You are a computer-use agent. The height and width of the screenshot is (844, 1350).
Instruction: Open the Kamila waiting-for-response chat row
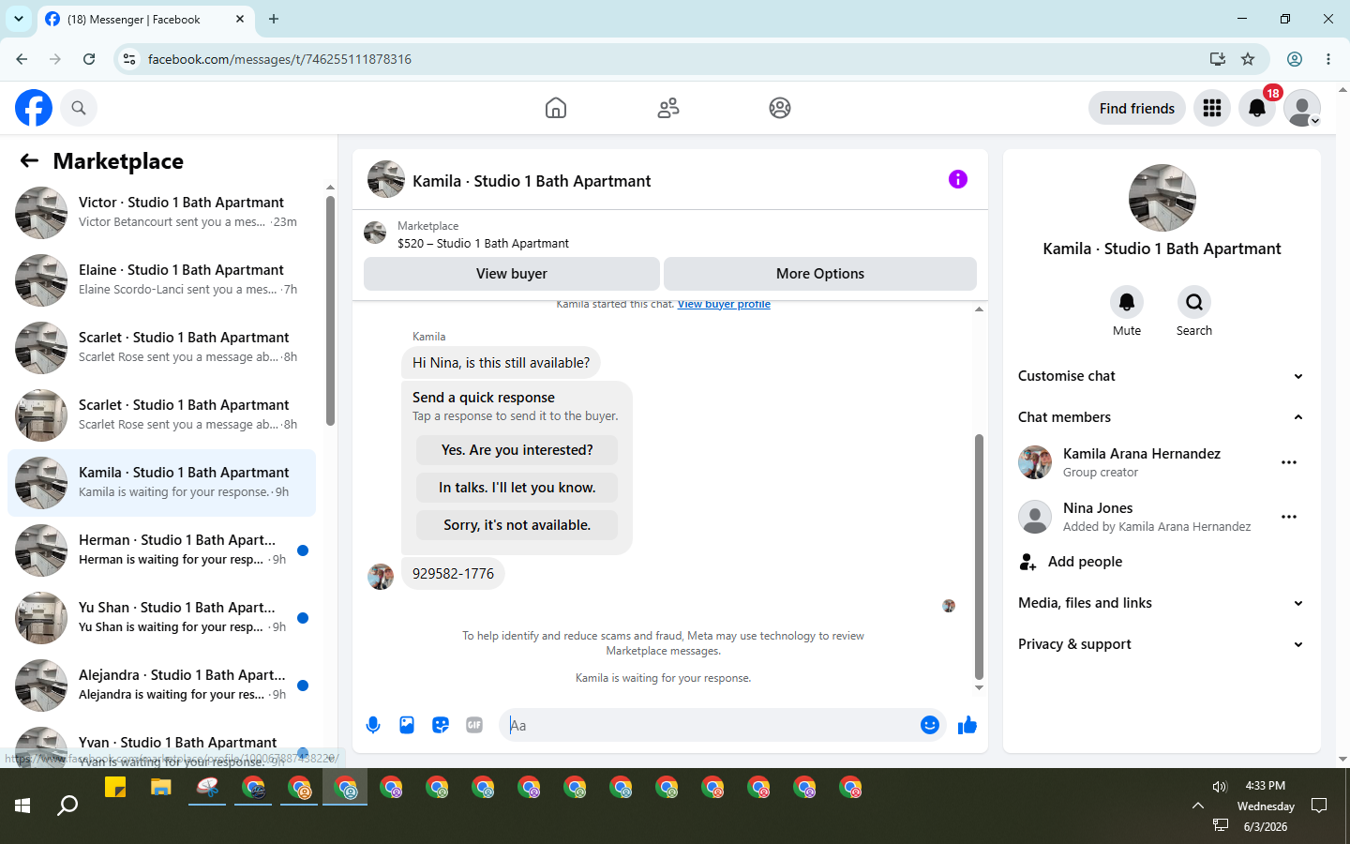pos(161,482)
